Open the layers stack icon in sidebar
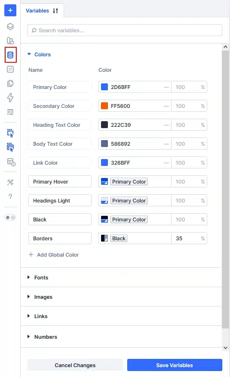Image resolution: width=230 pixels, height=377 pixels. coord(10,27)
